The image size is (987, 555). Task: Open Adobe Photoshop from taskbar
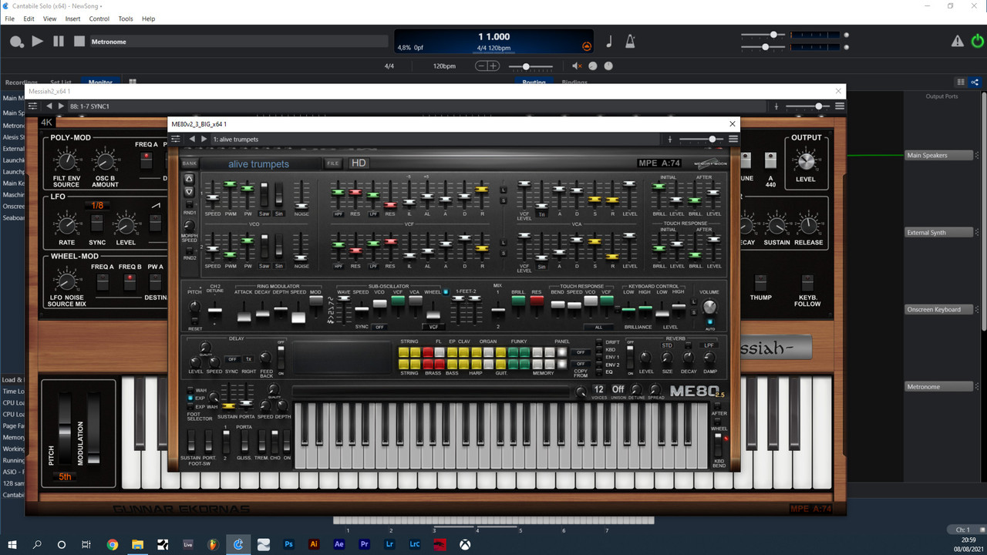coord(288,544)
